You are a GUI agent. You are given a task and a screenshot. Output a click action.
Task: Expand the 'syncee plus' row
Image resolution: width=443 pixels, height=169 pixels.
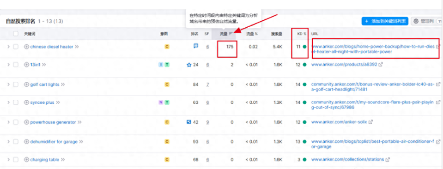tap(8, 103)
